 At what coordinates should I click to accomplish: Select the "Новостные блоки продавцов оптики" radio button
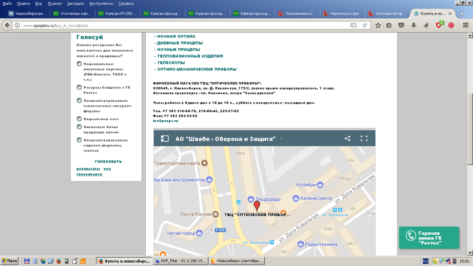pos(79,127)
